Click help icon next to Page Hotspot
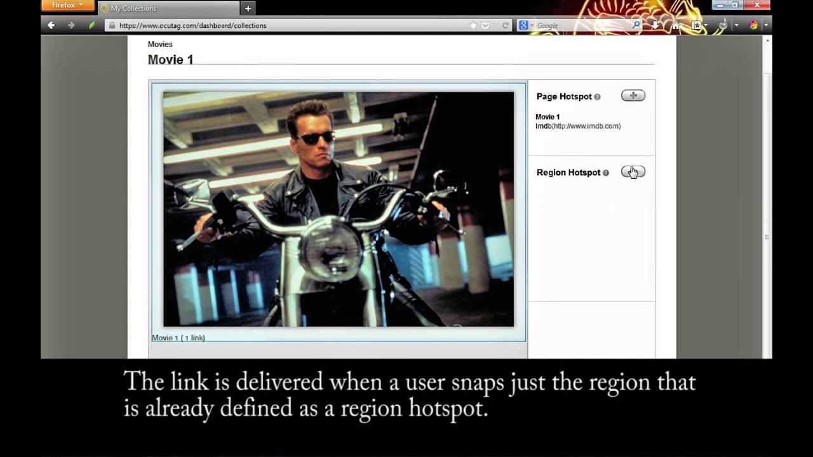Image resolution: width=813 pixels, height=457 pixels. 597,96
